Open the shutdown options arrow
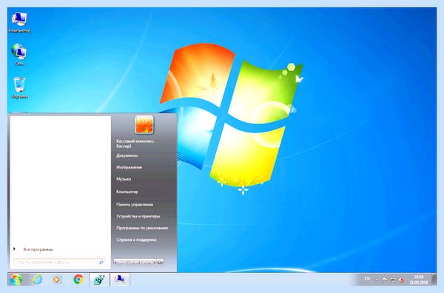This screenshot has width=444, height=293. (x=160, y=263)
